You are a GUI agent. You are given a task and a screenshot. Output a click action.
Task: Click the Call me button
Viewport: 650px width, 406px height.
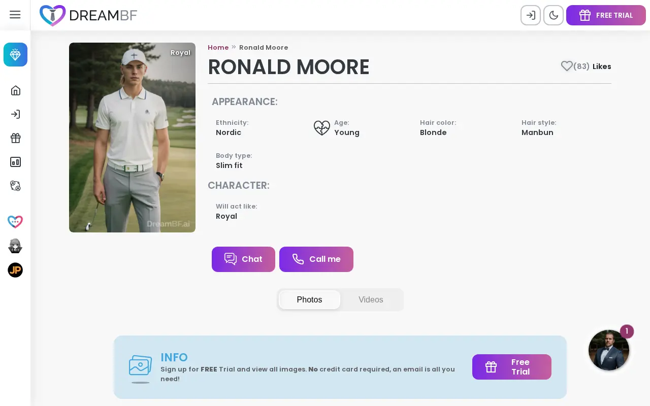tap(316, 259)
